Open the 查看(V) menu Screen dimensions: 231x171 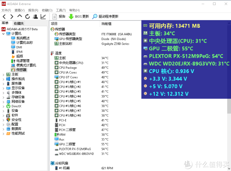(x=20, y=10)
